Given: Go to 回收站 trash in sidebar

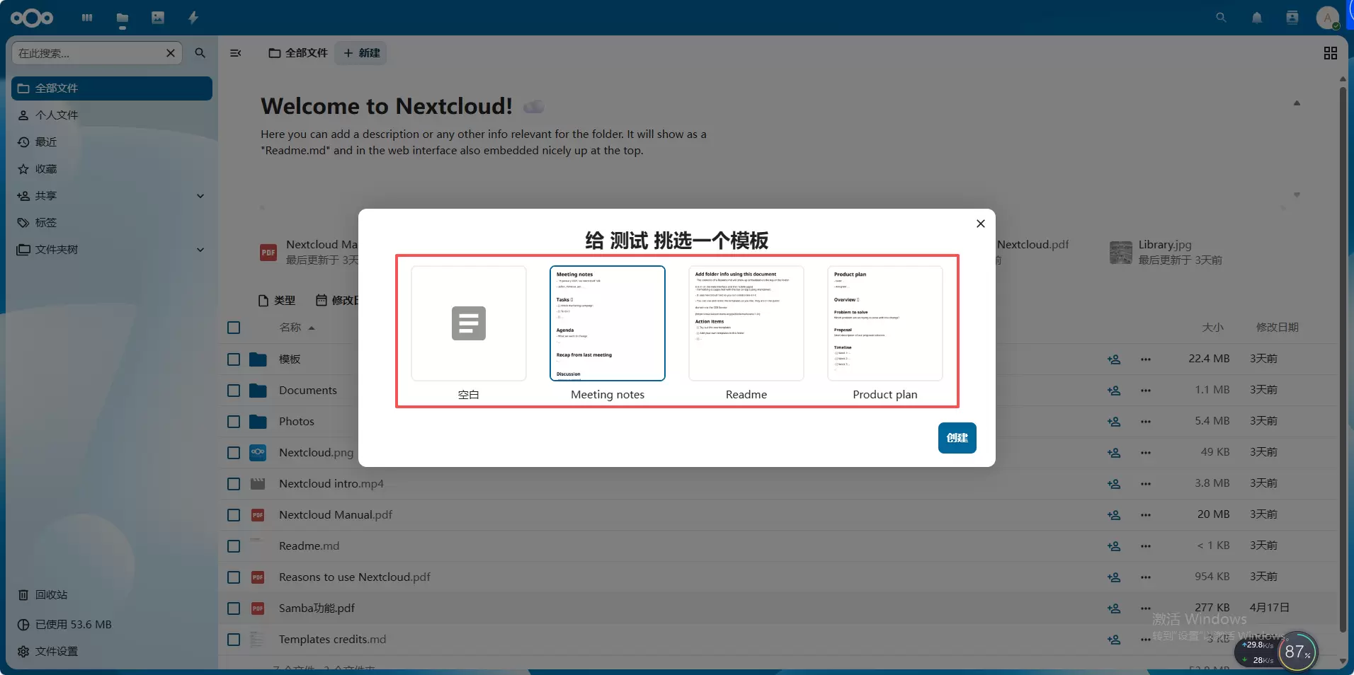Looking at the screenshot, I should click(x=51, y=595).
